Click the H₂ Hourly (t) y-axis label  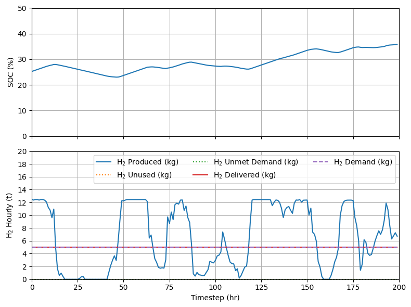pyautogui.click(x=11, y=215)
